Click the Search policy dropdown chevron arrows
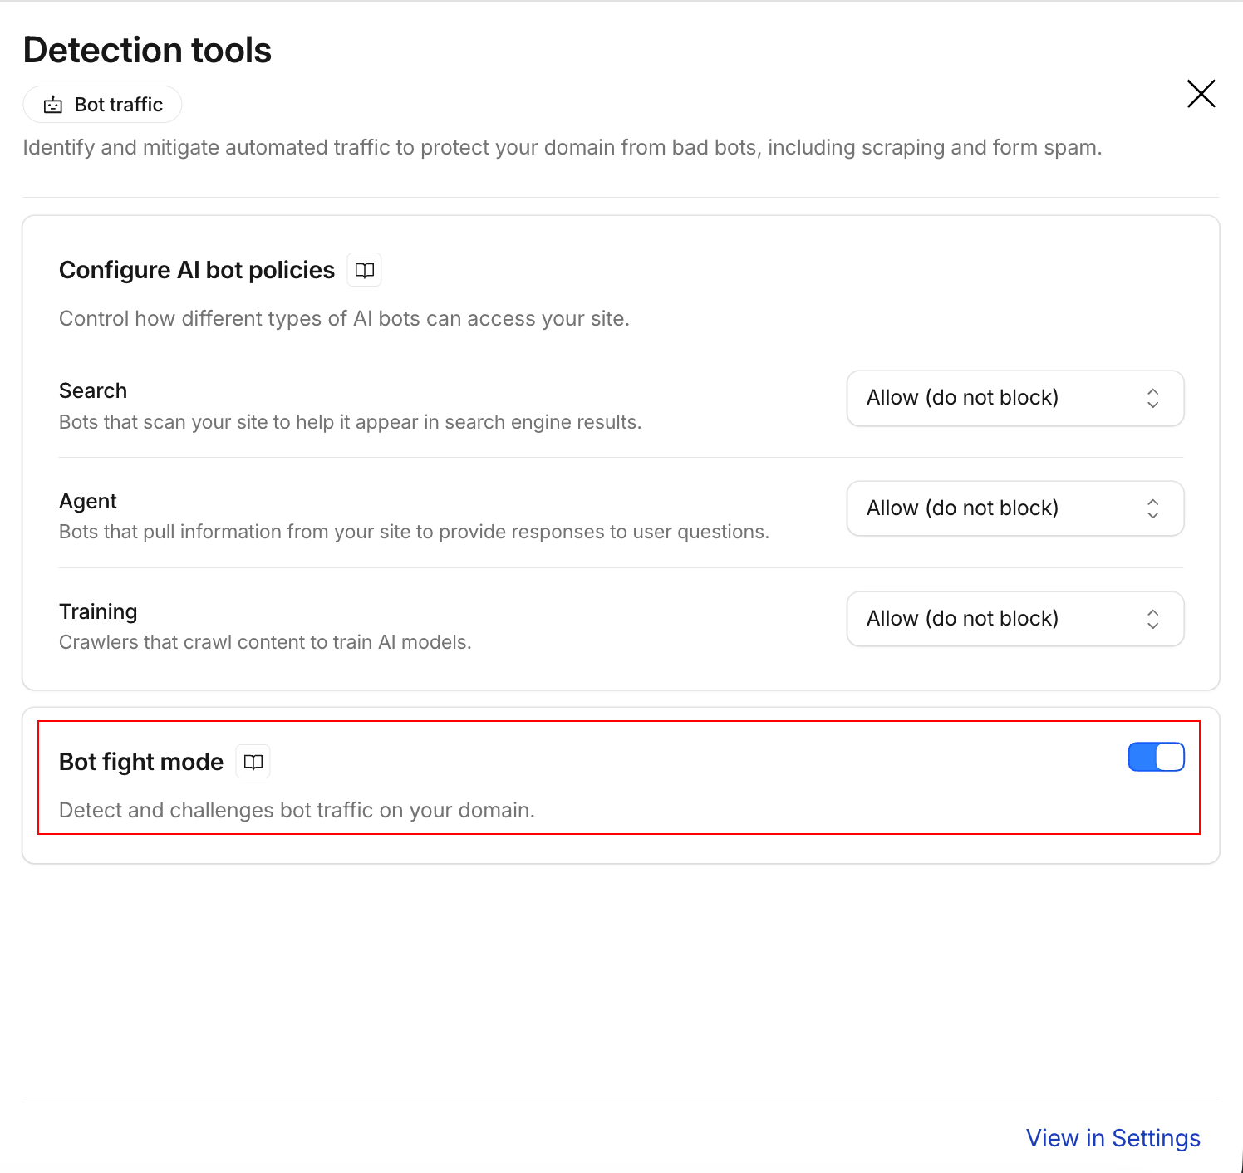The height and width of the screenshot is (1173, 1243). [x=1152, y=398]
